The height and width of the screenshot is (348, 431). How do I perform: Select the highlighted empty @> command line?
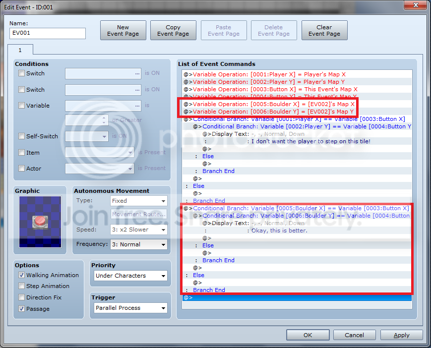click(x=297, y=298)
